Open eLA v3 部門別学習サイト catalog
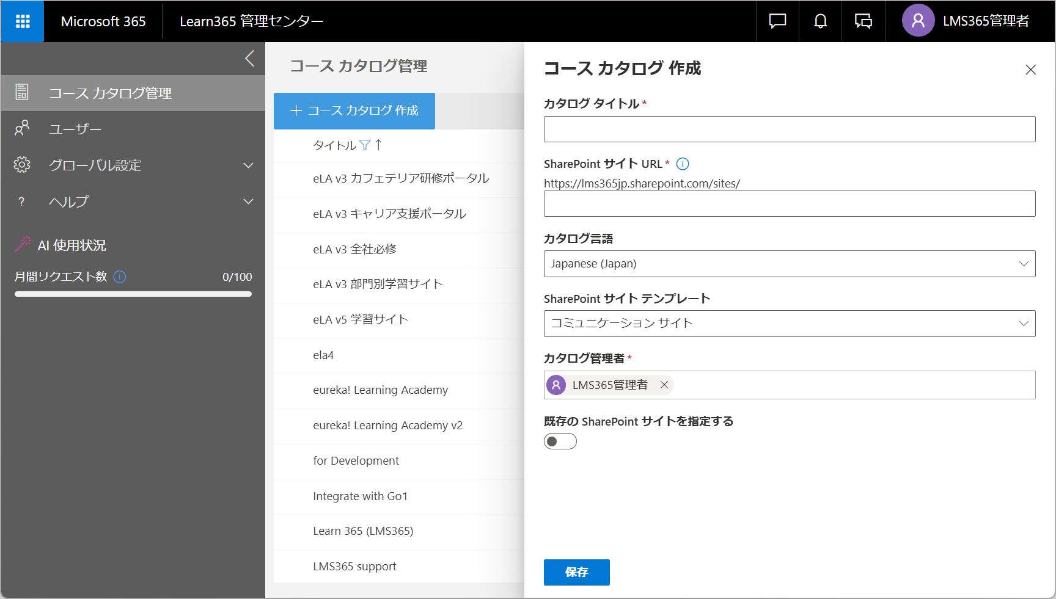The width and height of the screenshot is (1056, 599). pyautogui.click(x=378, y=284)
